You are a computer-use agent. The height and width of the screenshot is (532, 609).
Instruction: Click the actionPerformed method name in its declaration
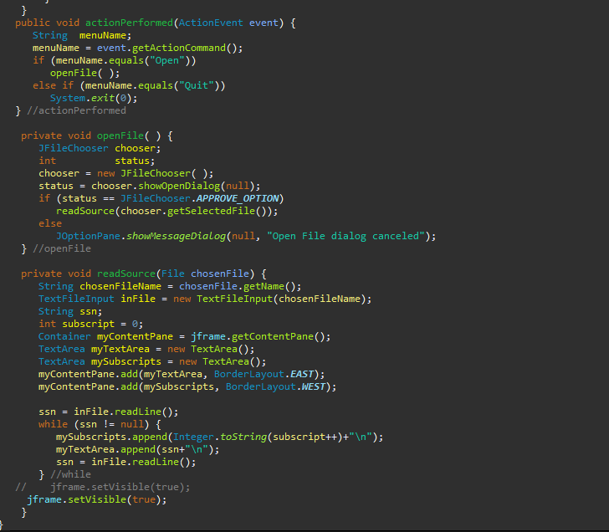point(129,23)
